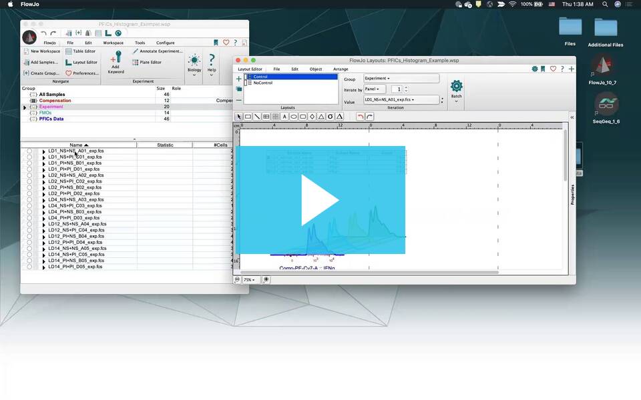Image resolution: width=641 pixels, height=400 pixels.
Task: Expand the LD1_PI+NS_B01_exp.fcs sample
Action: 44,163
